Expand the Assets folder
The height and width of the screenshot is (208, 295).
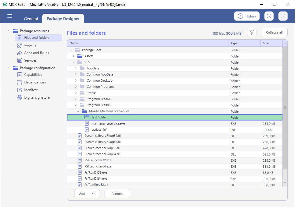[x=74, y=56]
